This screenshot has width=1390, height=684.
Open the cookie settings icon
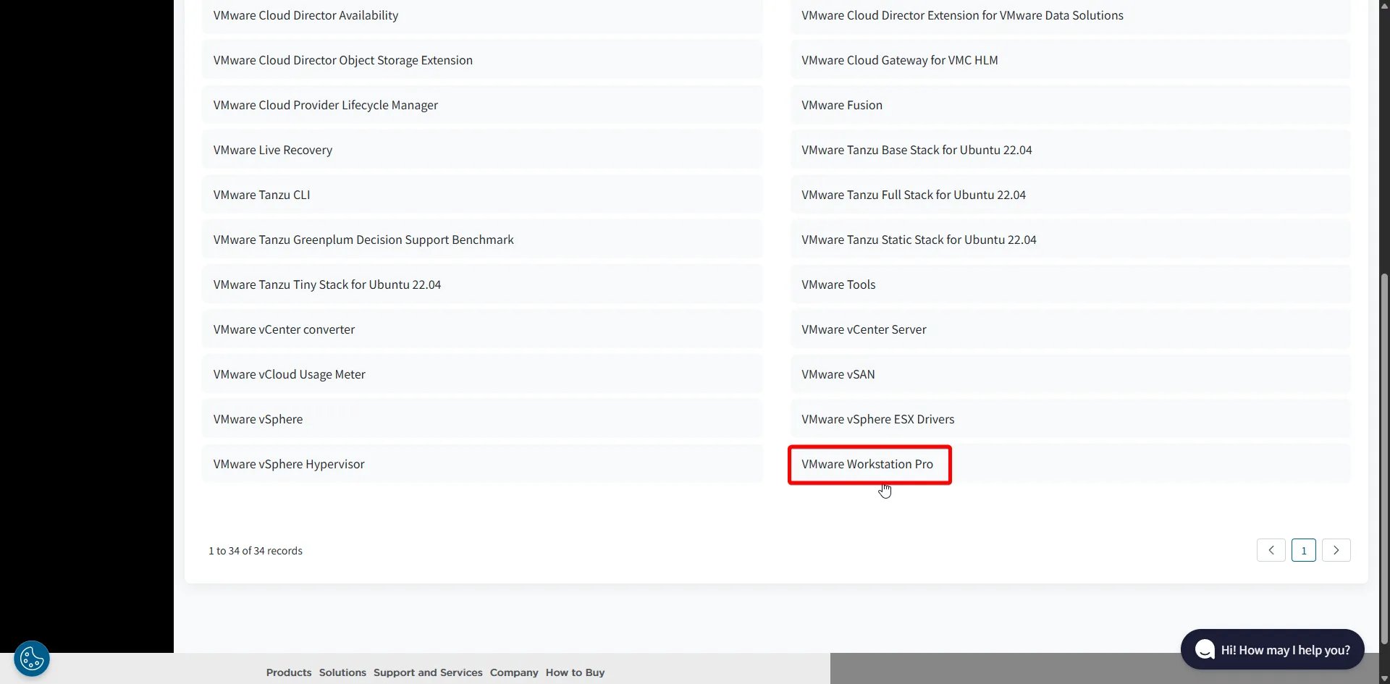pyautogui.click(x=32, y=659)
